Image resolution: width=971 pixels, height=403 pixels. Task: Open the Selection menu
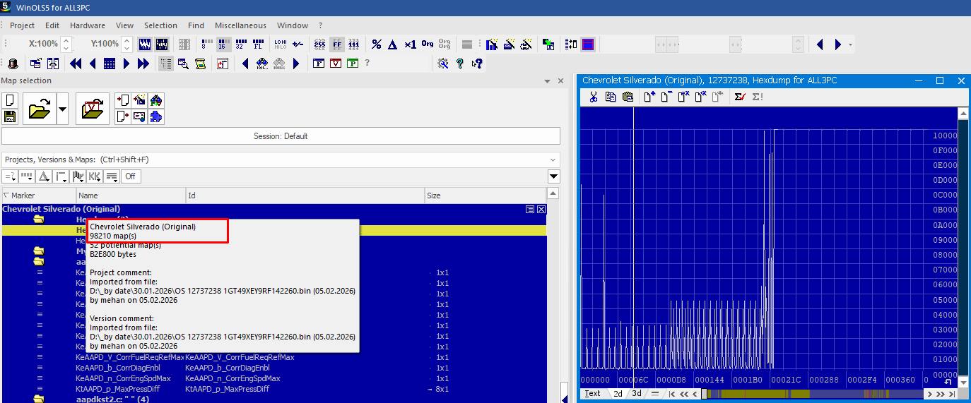160,25
